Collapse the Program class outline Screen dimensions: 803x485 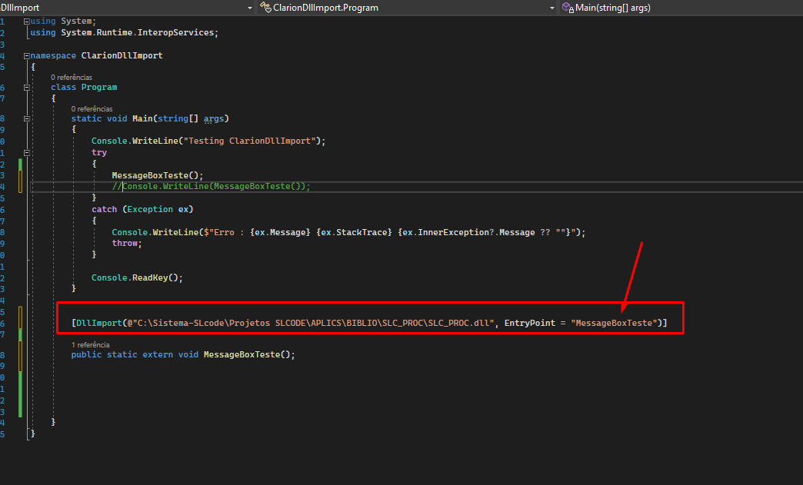pyautogui.click(x=27, y=88)
